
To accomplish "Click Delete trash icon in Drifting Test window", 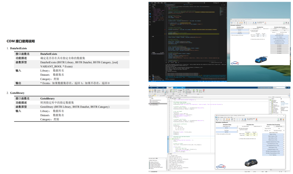I will (x=265, y=23).
